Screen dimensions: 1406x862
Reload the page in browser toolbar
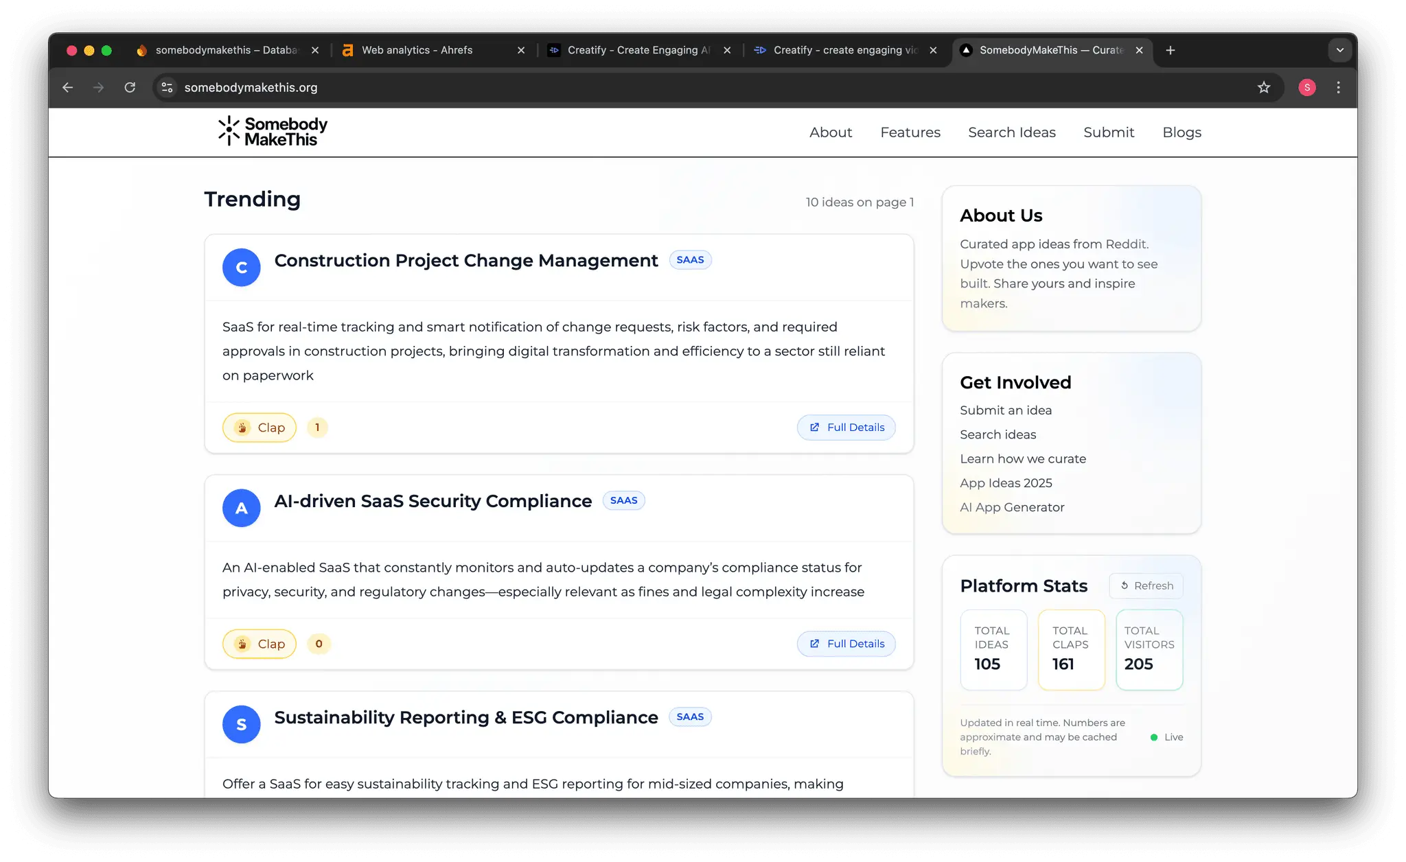130,87
